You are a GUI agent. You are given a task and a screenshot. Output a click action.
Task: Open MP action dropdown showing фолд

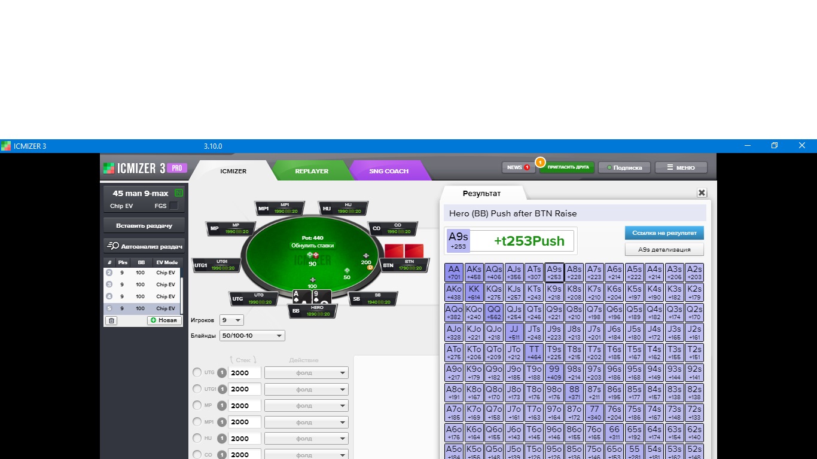[306, 406]
